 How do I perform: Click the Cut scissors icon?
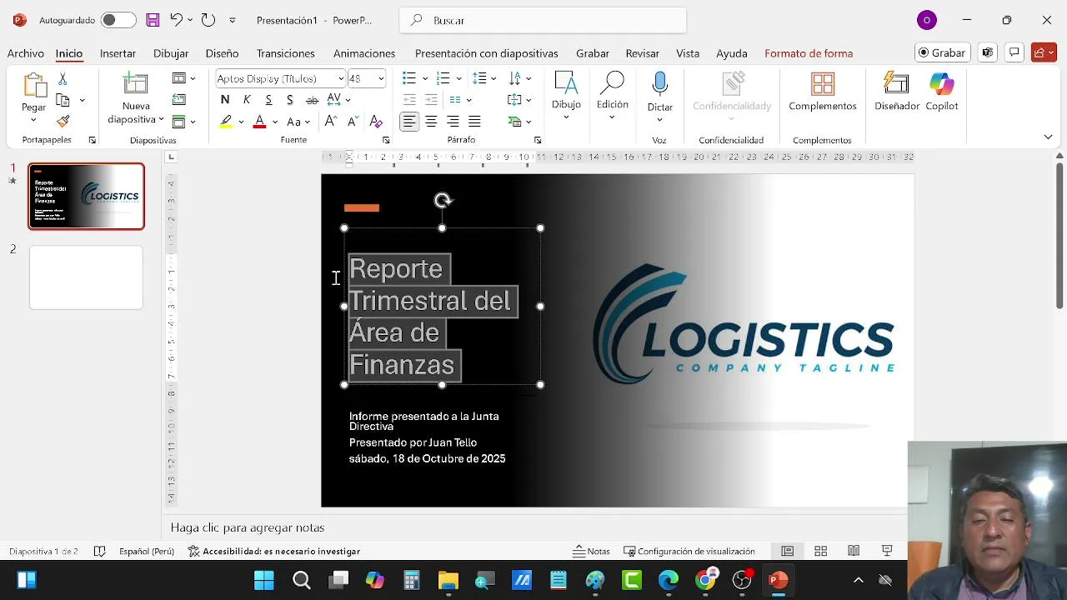coord(63,78)
